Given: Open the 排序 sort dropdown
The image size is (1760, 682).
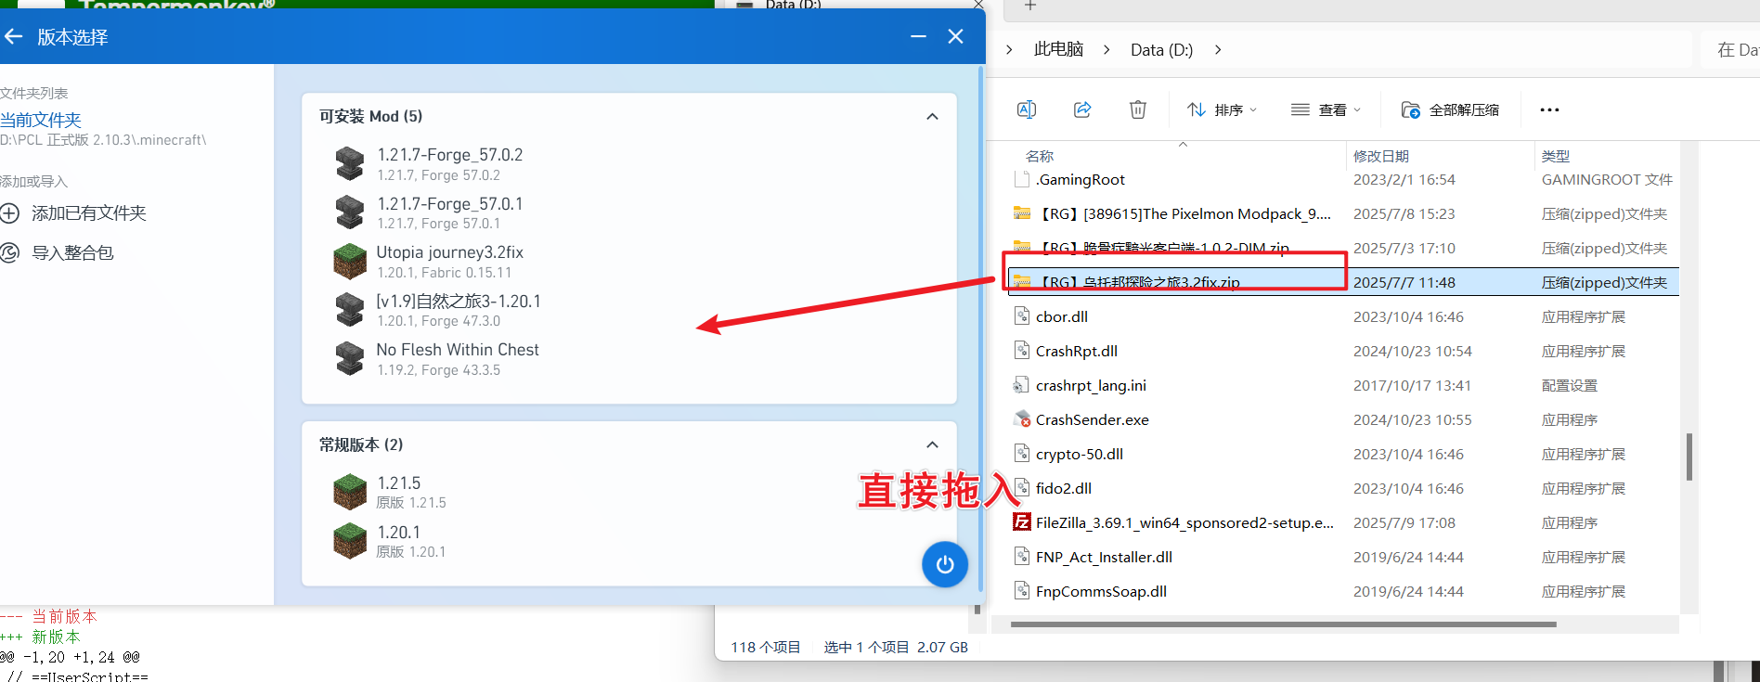Looking at the screenshot, I should click(x=1223, y=109).
